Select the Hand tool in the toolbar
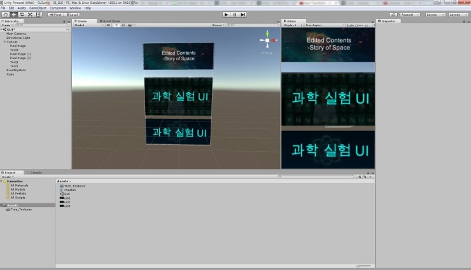 coord(5,15)
